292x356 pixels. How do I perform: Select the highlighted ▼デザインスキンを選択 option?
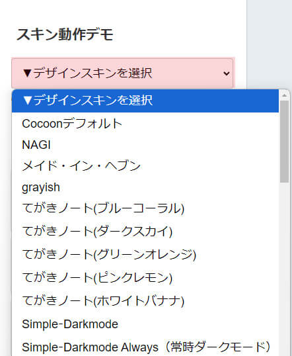click(x=145, y=101)
